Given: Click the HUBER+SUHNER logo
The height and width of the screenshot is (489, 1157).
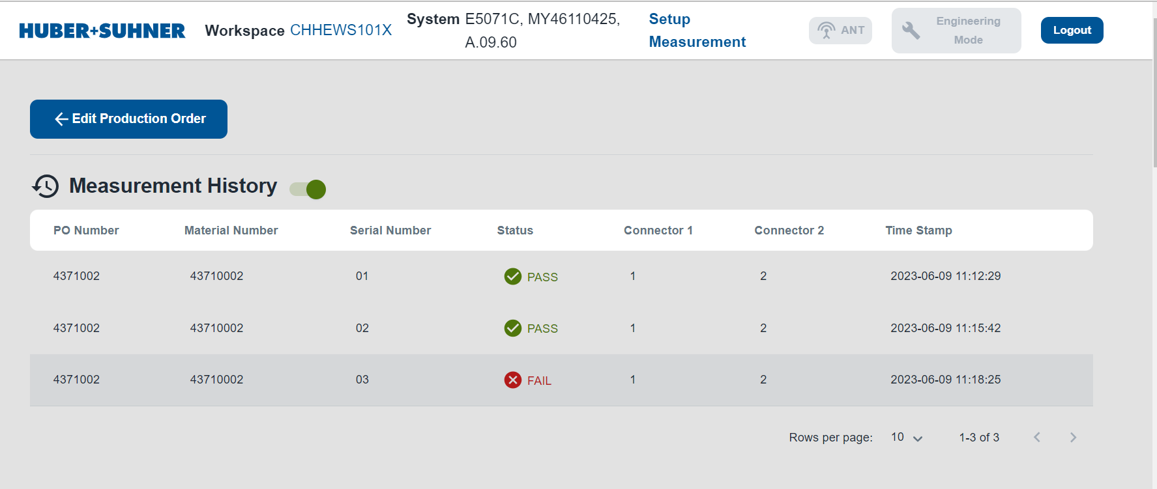Looking at the screenshot, I should click(102, 31).
